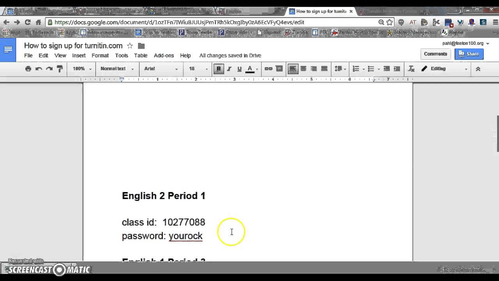Click the misspelled word 'yourock'
499x281 pixels.
[x=186, y=236]
